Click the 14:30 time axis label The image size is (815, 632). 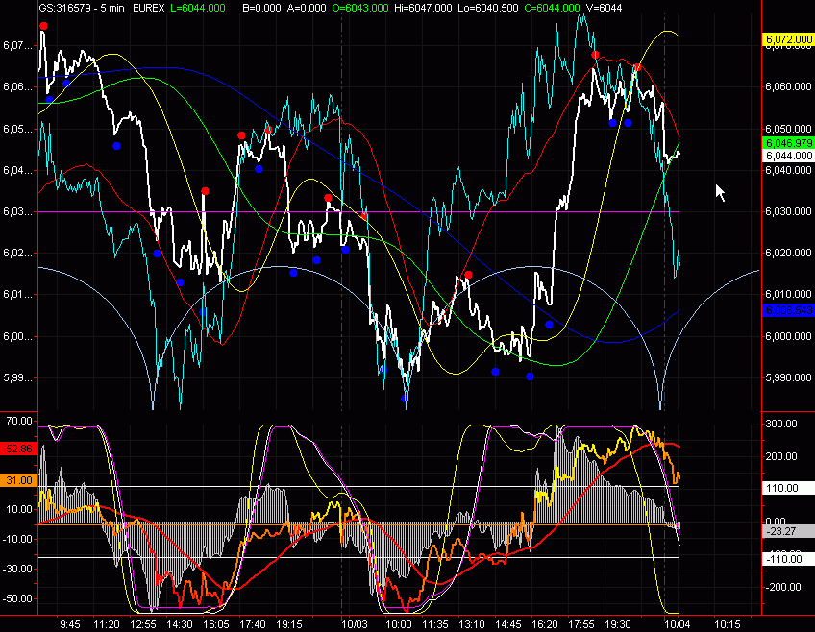180,624
